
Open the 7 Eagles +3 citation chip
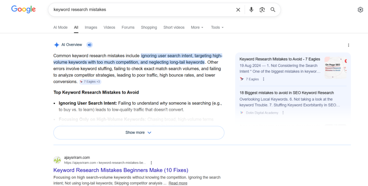90,82
